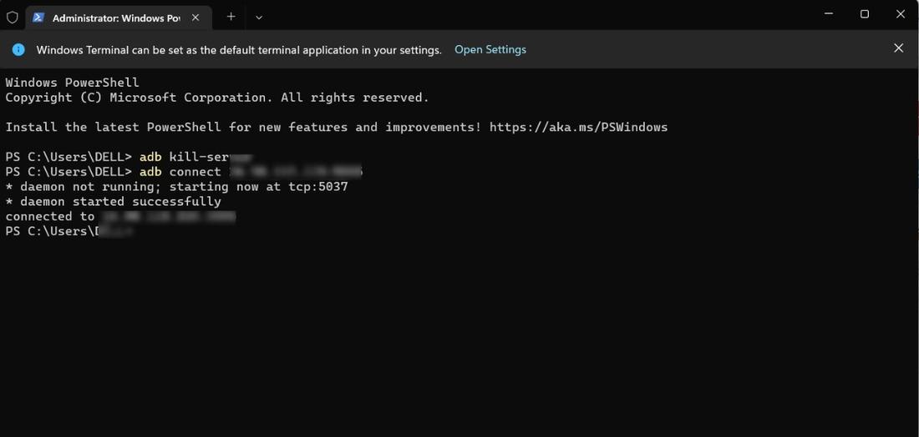Click the administrator shield icon in title bar
Screen dimensions: 919x437
point(13,17)
